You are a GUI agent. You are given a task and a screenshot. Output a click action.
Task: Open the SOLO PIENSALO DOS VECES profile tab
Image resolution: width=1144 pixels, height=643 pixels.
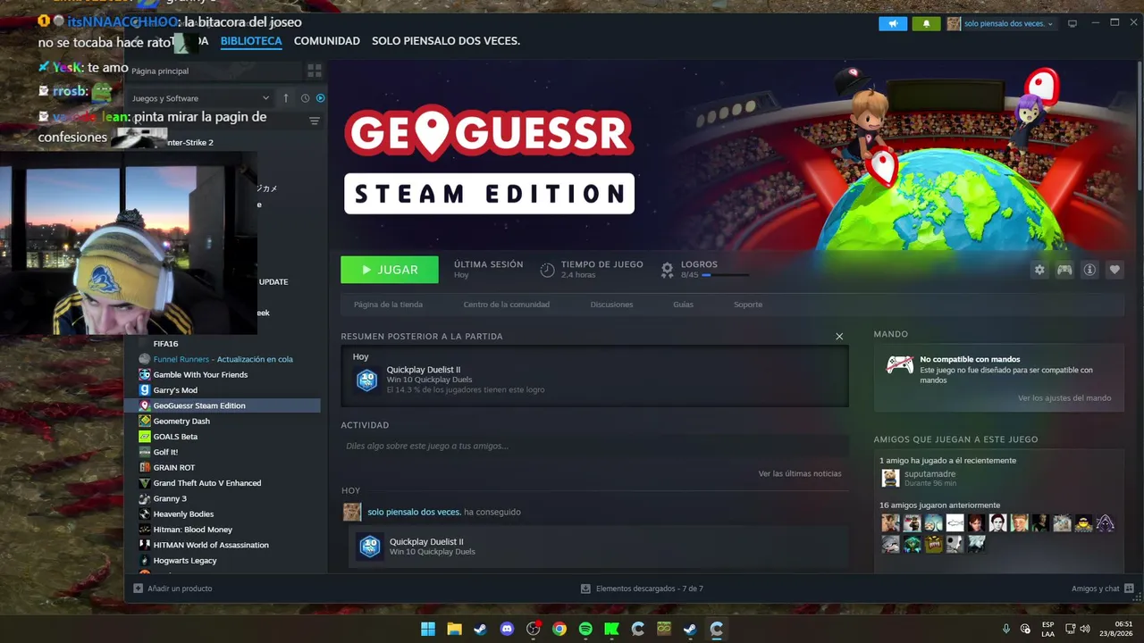coord(446,41)
